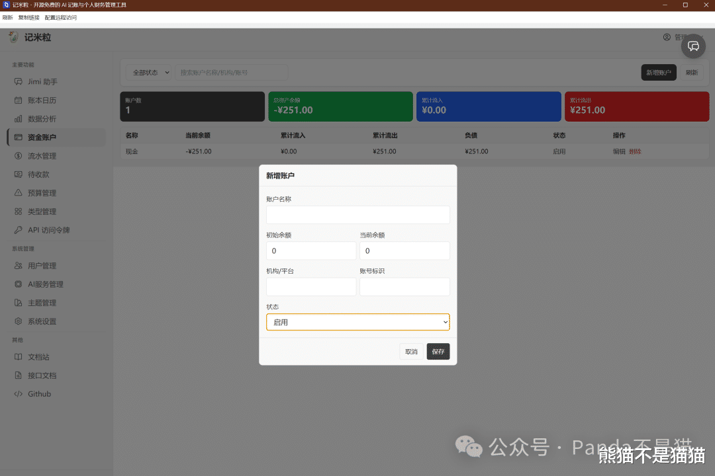
Task: Click the 账户名称 input field
Action: coord(358,215)
